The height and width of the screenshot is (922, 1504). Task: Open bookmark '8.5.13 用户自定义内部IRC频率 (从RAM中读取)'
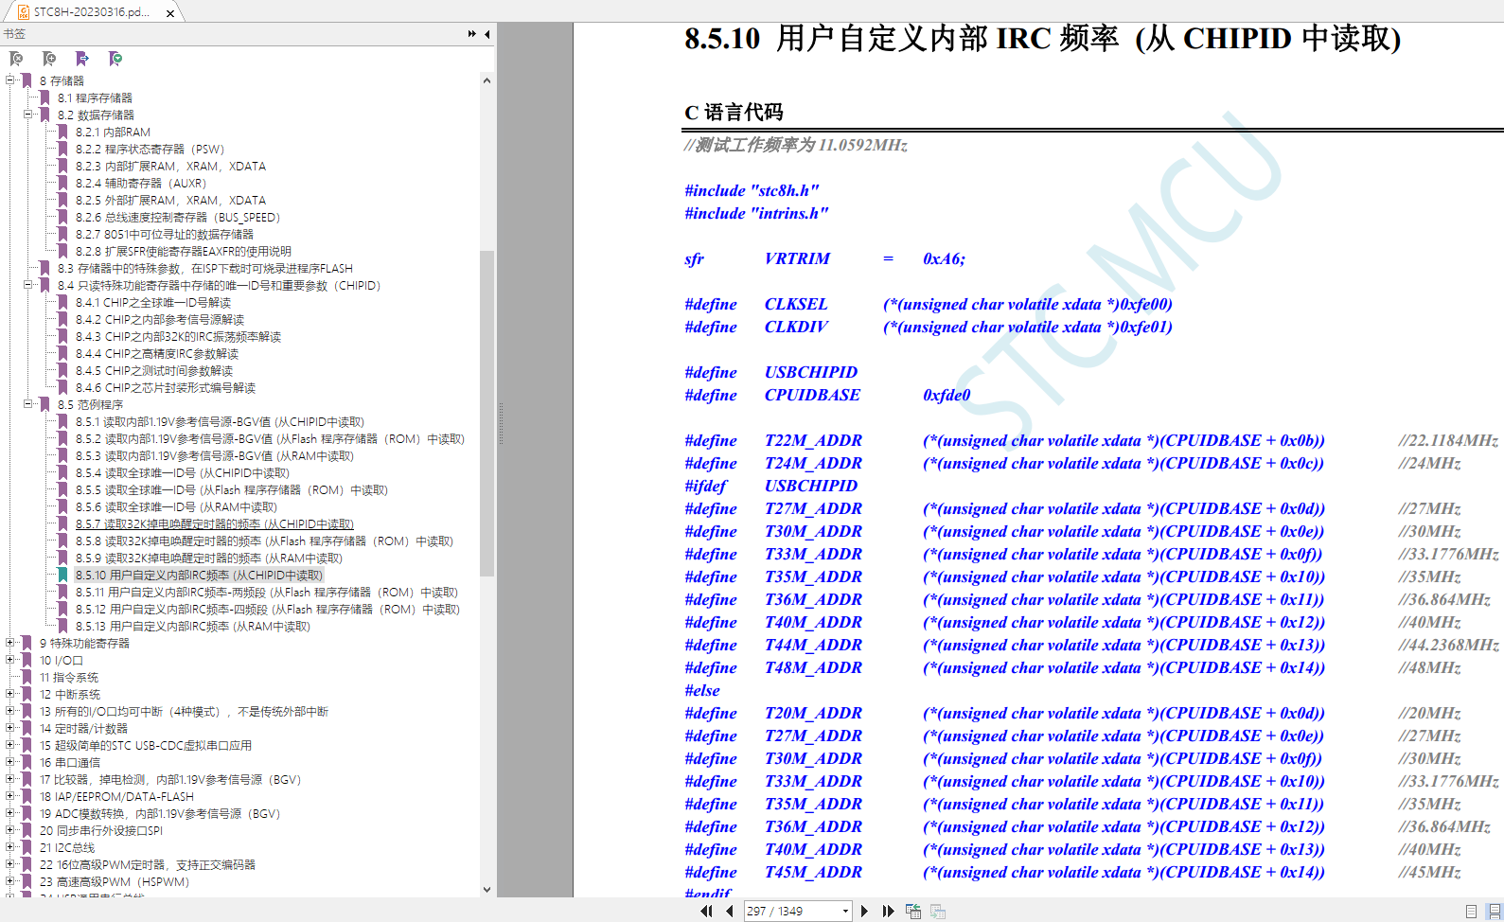193,626
